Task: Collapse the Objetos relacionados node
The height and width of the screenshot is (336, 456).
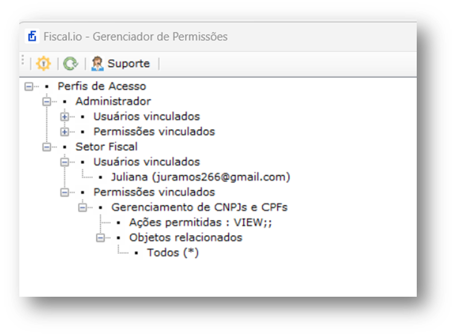Action: pyautogui.click(x=100, y=237)
